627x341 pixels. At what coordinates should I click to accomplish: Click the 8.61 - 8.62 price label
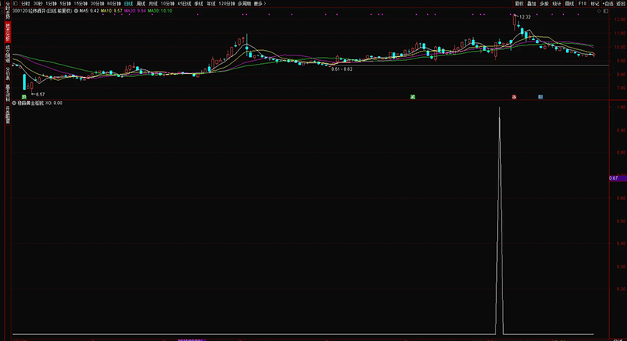coord(342,69)
